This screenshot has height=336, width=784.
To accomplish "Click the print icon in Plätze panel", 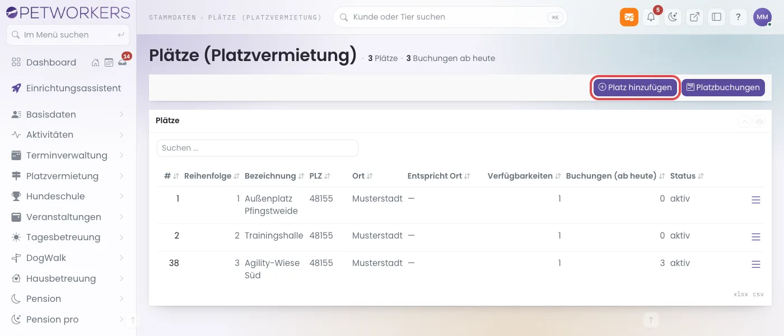I will tap(759, 122).
